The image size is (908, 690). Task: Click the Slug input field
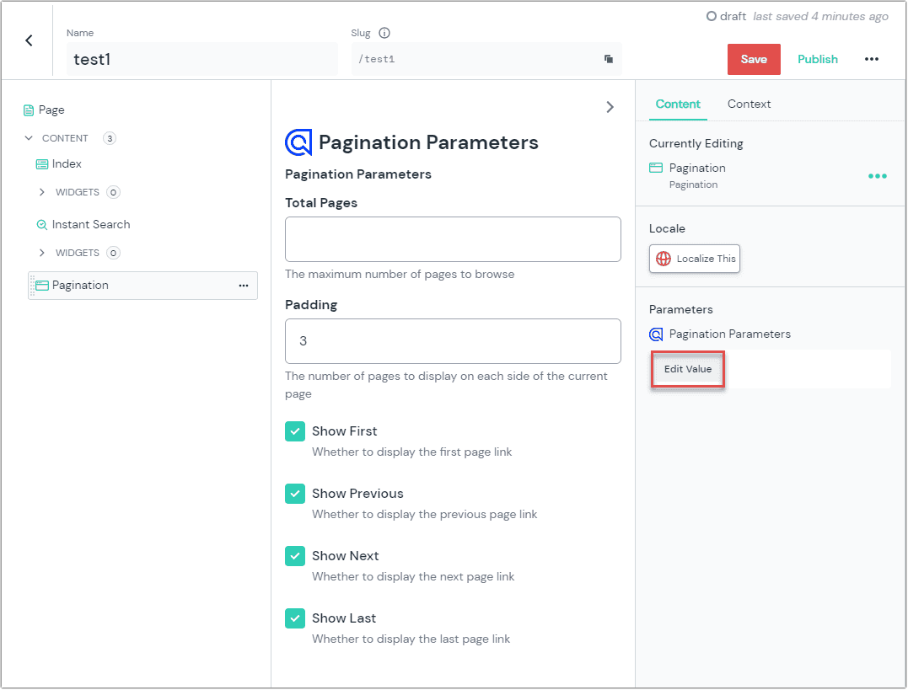(x=486, y=59)
